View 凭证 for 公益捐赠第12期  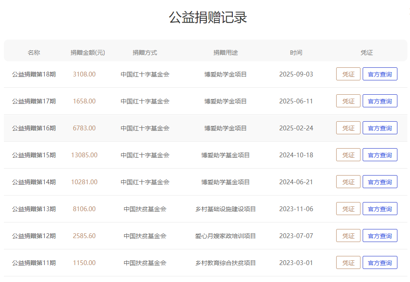(348, 236)
